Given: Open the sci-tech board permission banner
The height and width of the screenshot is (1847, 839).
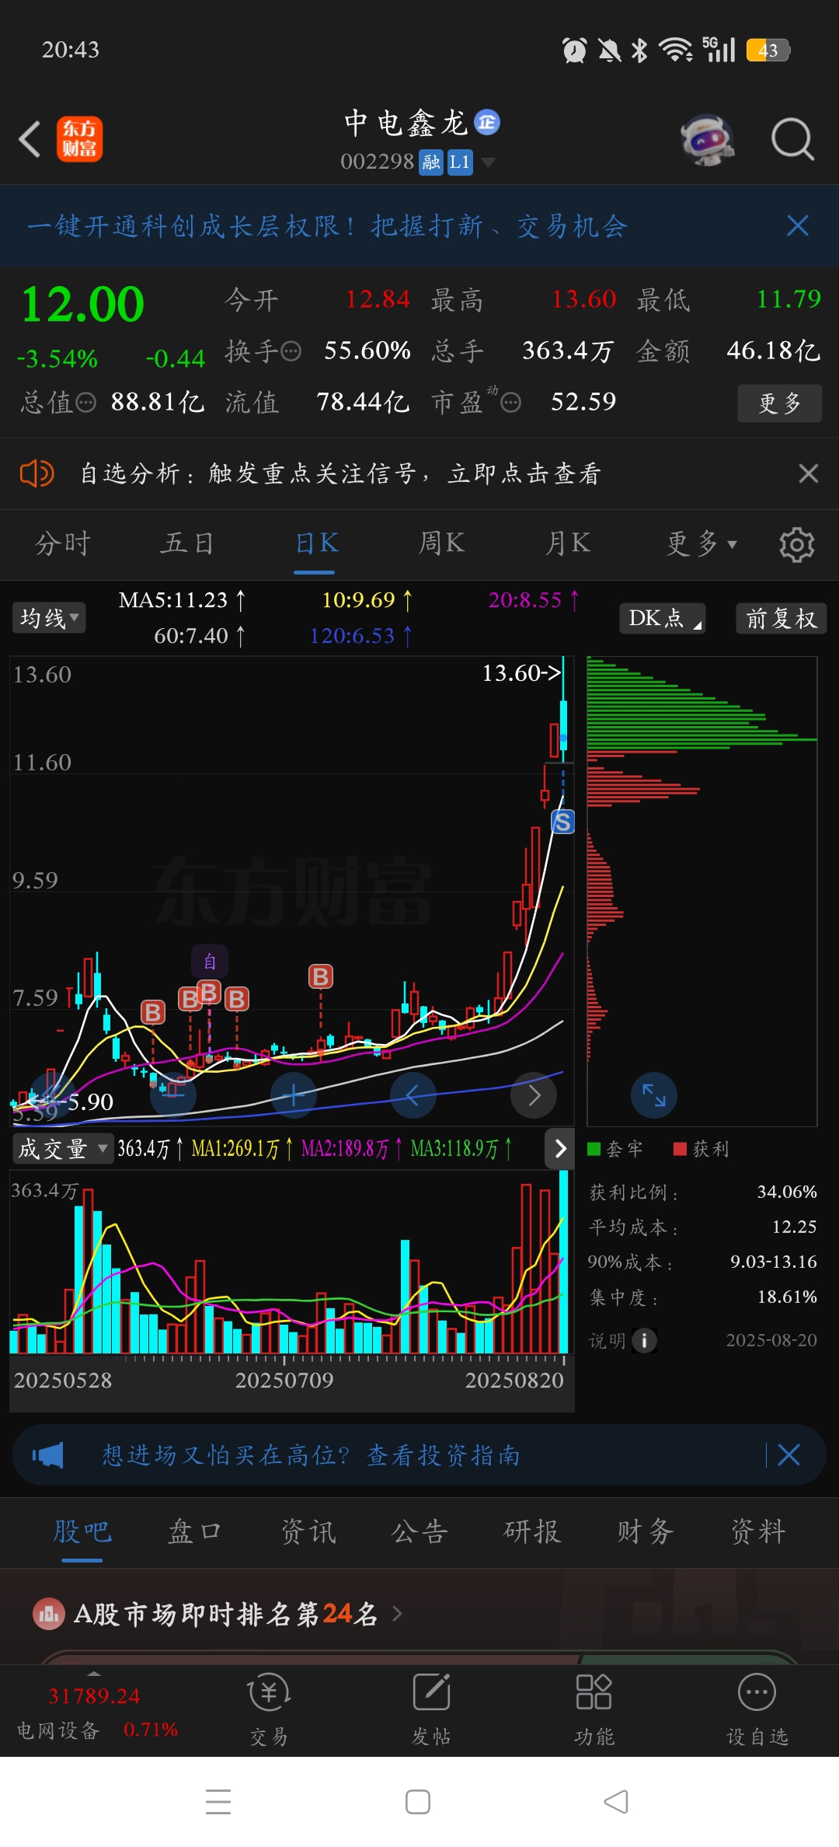Looking at the screenshot, I should [327, 226].
